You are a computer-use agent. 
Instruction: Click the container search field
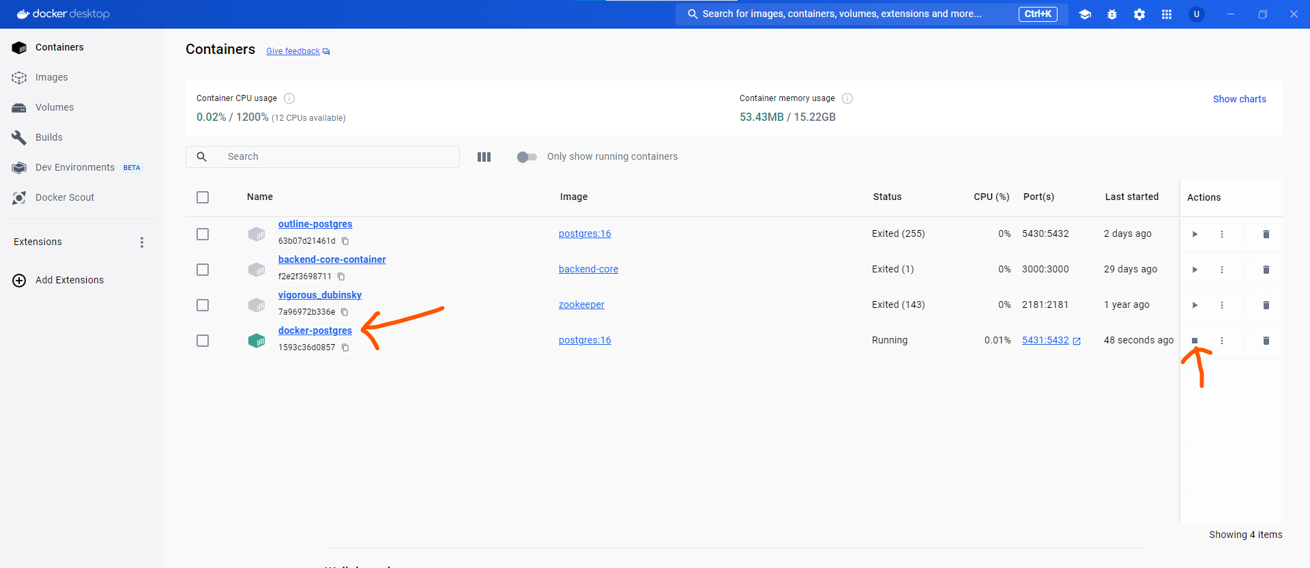(323, 156)
